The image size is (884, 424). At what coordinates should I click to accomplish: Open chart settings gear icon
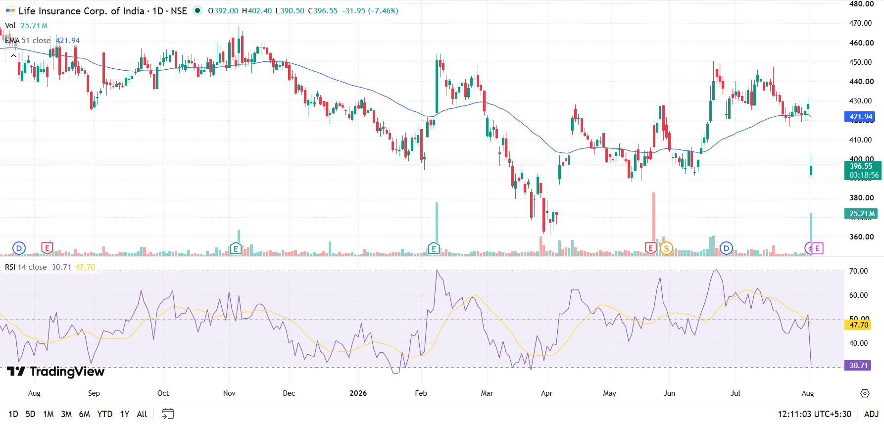(x=865, y=393)
